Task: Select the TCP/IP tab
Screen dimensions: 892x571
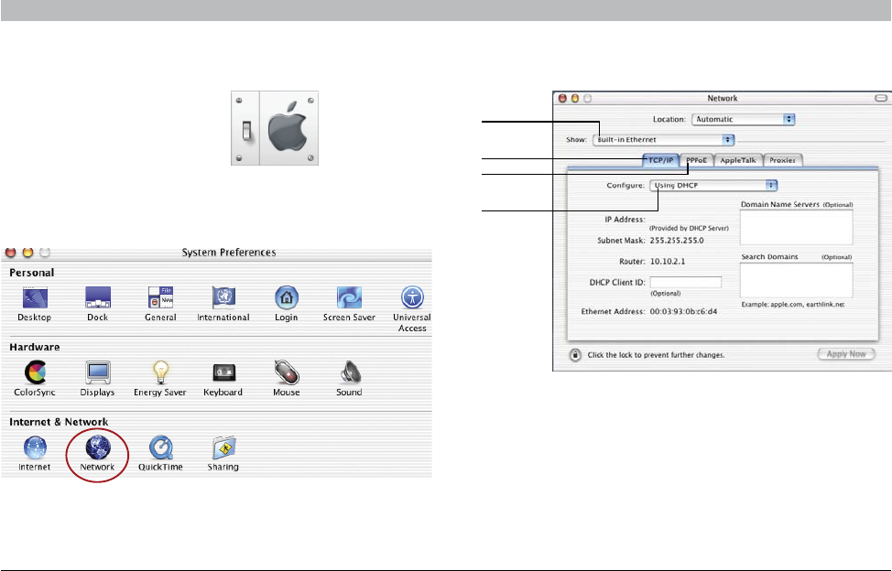Action: (660, 160)
